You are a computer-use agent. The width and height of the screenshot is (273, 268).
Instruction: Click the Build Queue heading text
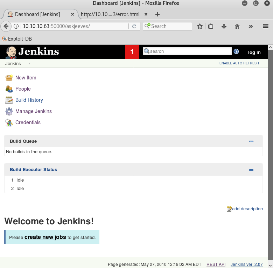point(23,141)
